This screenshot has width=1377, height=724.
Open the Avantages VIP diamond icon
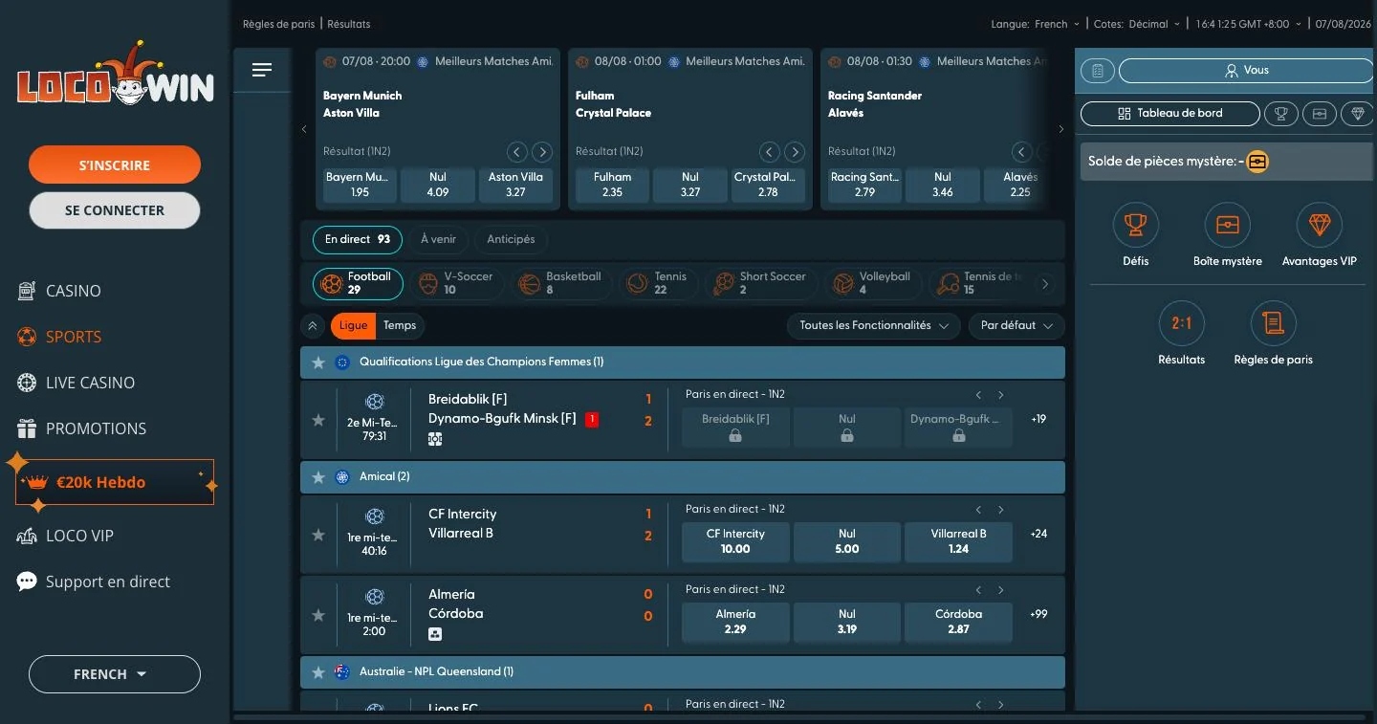(1320, 225)
